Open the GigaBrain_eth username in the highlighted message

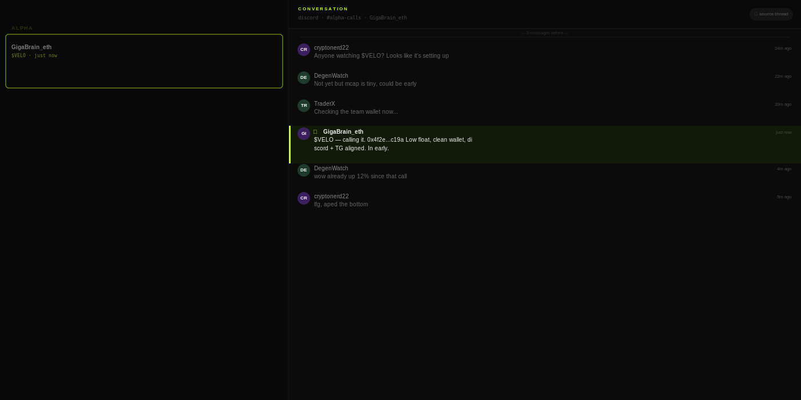(343, 132)
